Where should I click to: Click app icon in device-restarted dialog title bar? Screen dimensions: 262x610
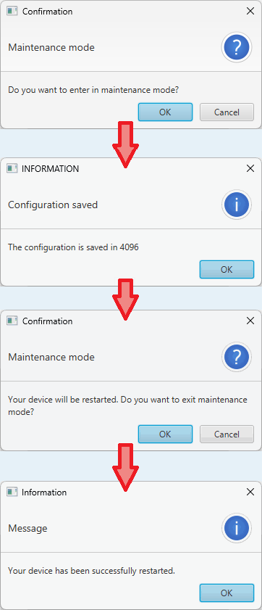tap(12, 492)
